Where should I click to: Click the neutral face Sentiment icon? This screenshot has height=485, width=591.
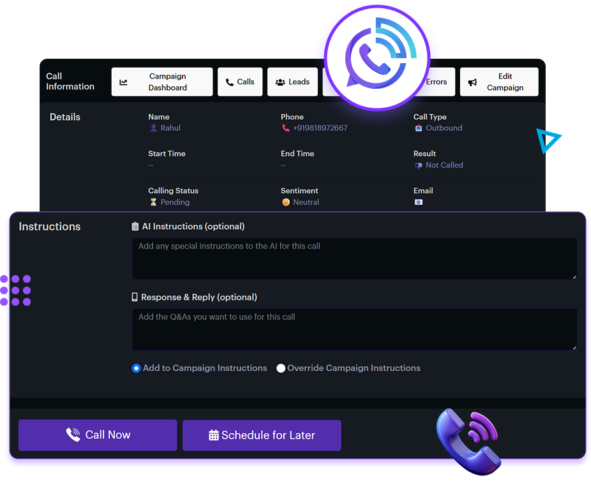coord(285,202)
